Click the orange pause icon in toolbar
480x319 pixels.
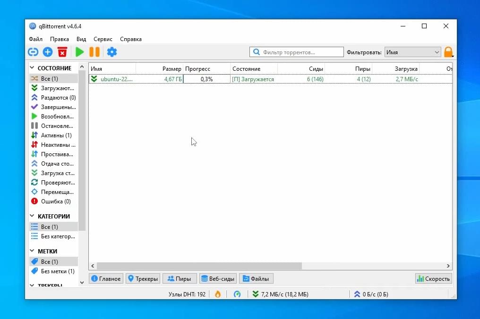click(94, 52)
